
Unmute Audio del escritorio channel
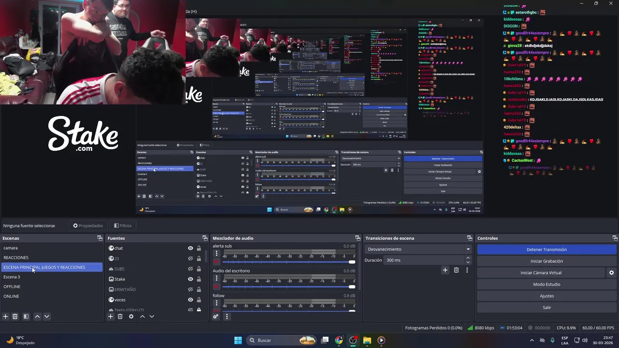(217, 287)
